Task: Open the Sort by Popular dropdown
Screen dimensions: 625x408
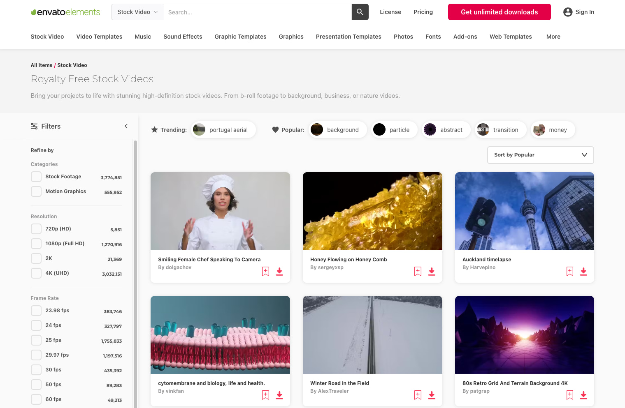Action: click(540, 155)
